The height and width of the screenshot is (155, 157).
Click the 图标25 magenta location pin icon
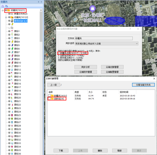tap(12, 115)
